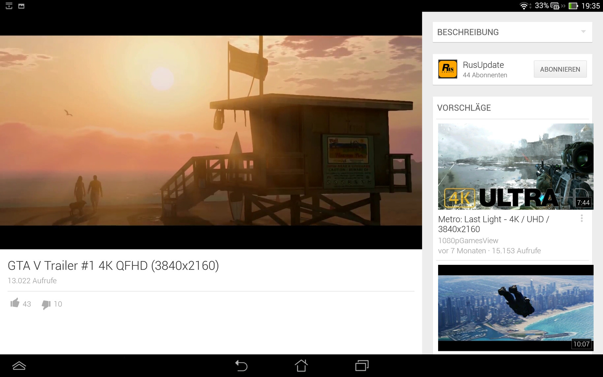Select the 44 Abonnenten subscriber count
Screen dimensions: 603x377
485,75
